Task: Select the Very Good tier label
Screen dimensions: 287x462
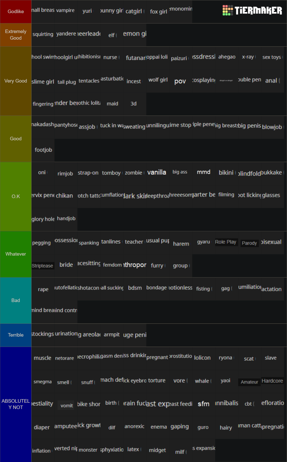Action: click(16, 81)
